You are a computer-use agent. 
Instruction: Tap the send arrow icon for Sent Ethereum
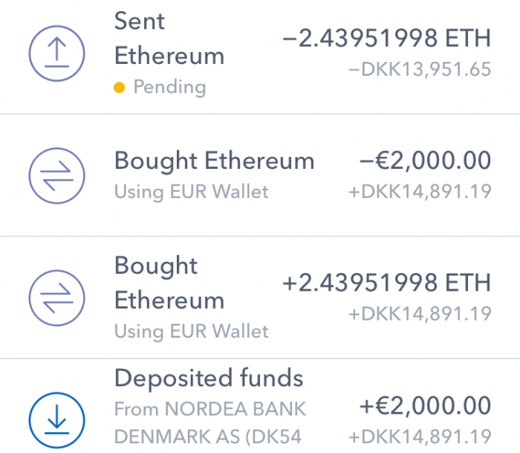click(x=56, y=54)
